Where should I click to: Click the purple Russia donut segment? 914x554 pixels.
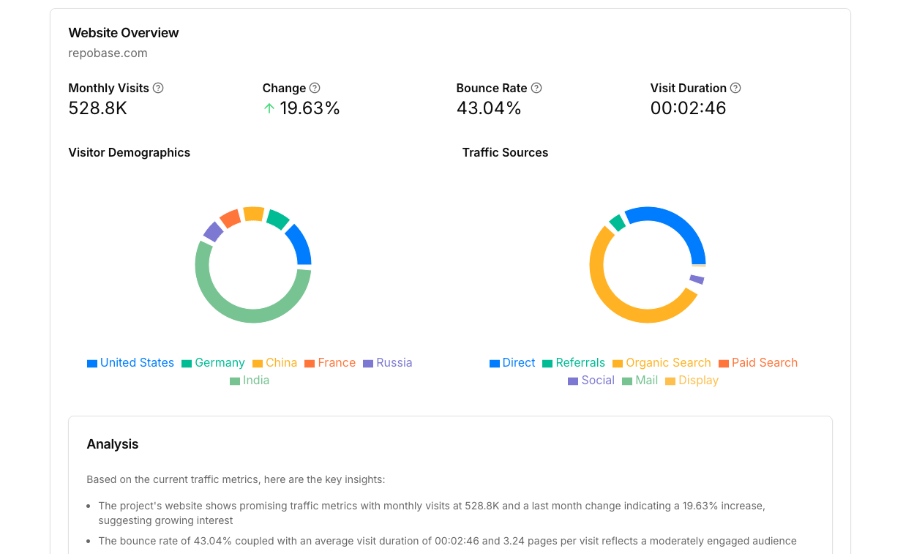tap(213, 232)
